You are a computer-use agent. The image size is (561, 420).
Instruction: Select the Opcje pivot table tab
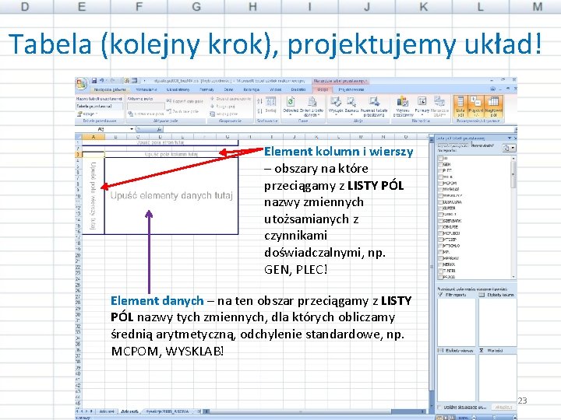point(323,89)
